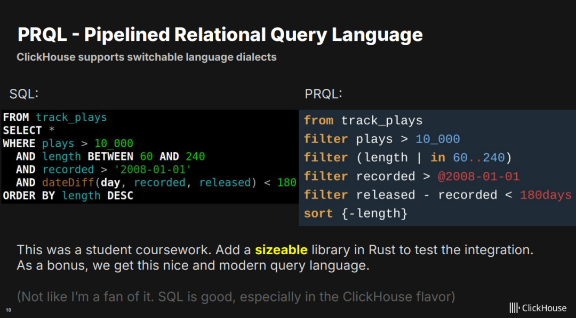This screenshot has width=576, height=318.
Task: Click the 180days value in PRQL
Action: tap(546, 195)
